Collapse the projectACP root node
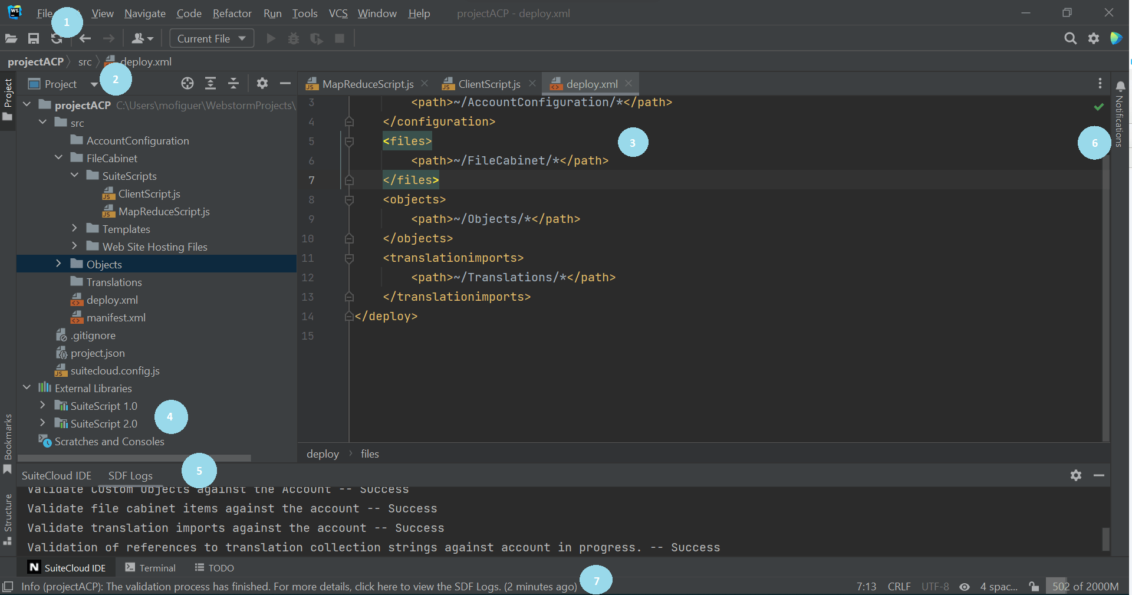 27,104
